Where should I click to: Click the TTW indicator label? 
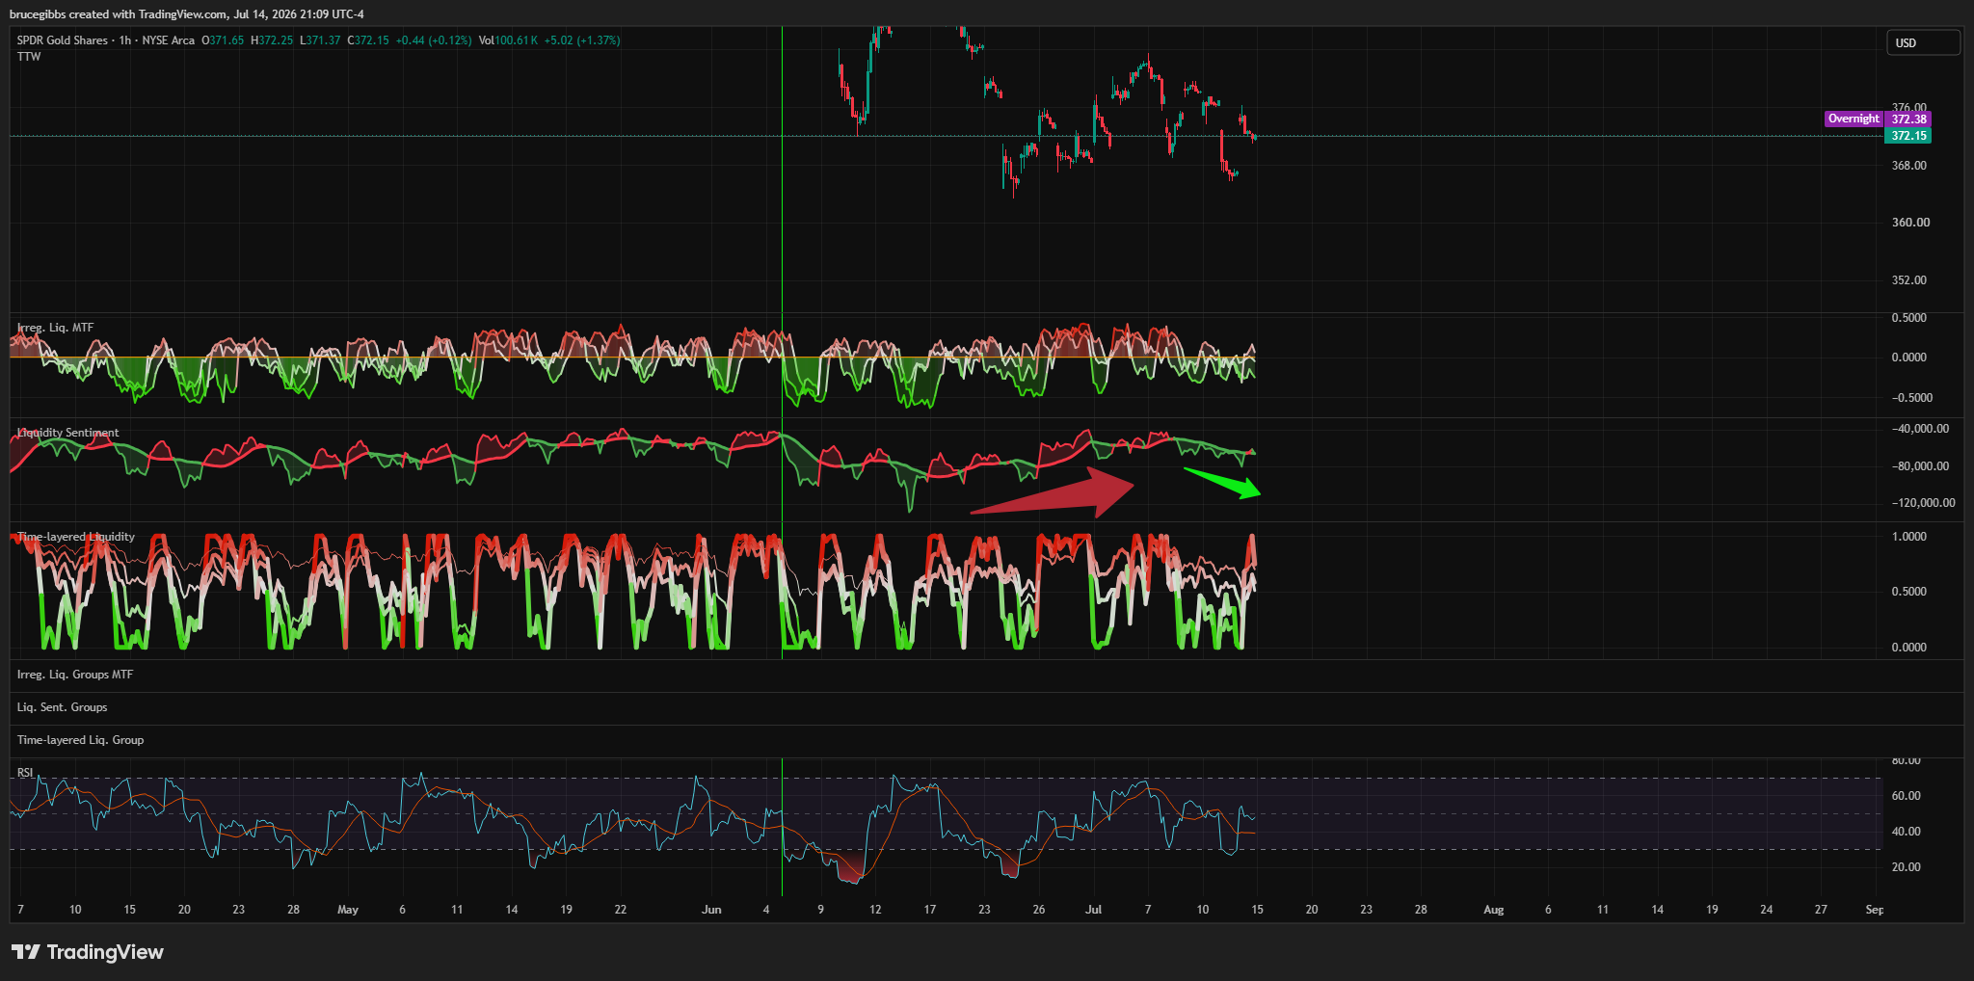(29, 57)
